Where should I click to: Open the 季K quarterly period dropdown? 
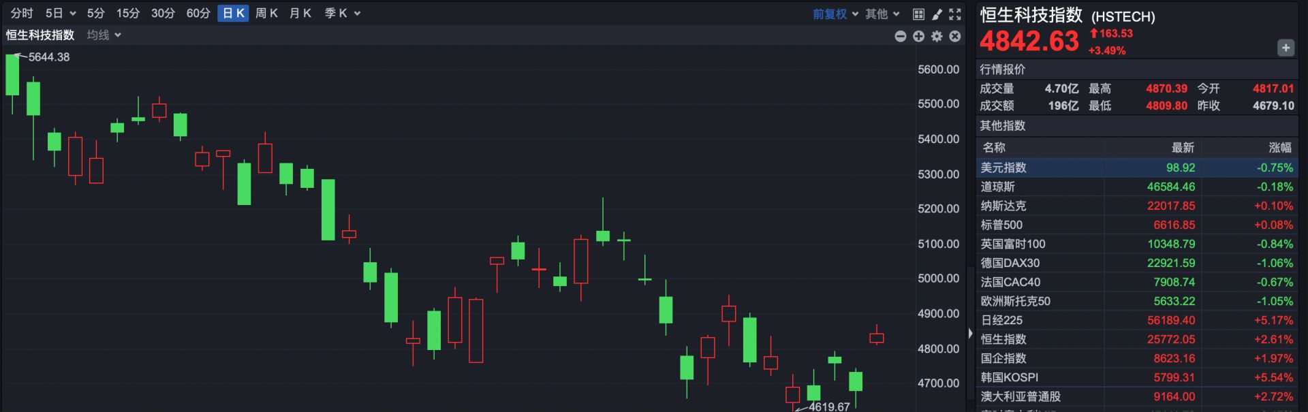pos(342,14)
